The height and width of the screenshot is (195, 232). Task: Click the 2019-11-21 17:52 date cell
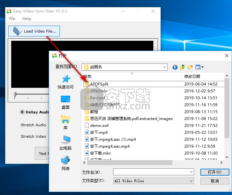click(x=201, y=126)
